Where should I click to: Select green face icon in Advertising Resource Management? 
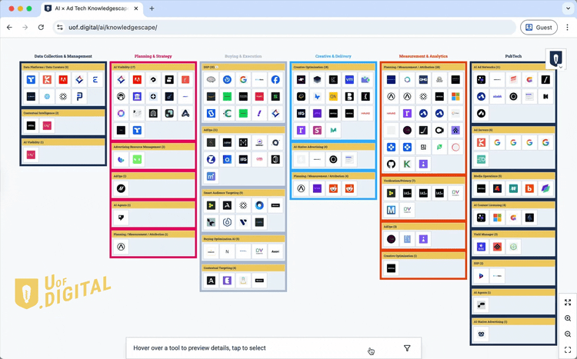point(137,159)
